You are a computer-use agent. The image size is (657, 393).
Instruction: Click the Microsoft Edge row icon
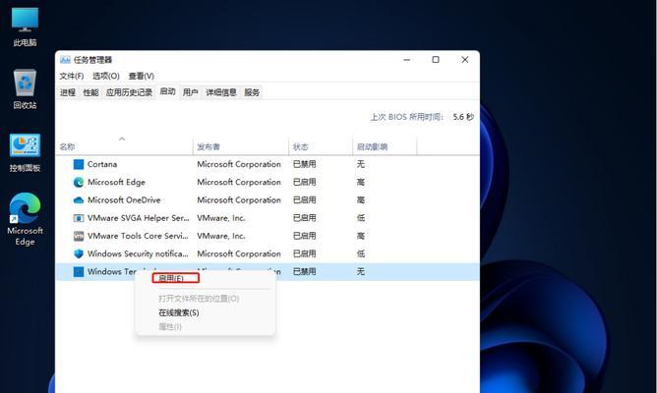click(x=79, y=182)
